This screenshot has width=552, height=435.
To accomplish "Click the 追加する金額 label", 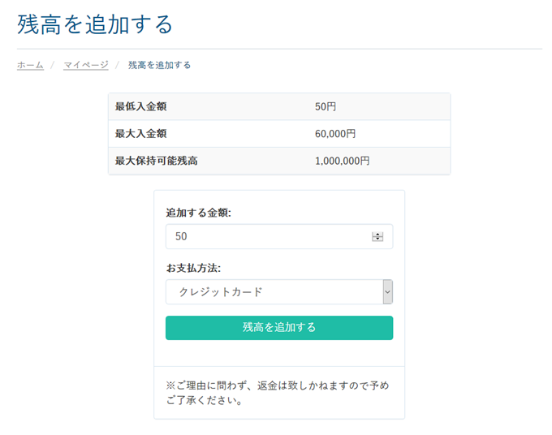I will click(x=198, y=213).
